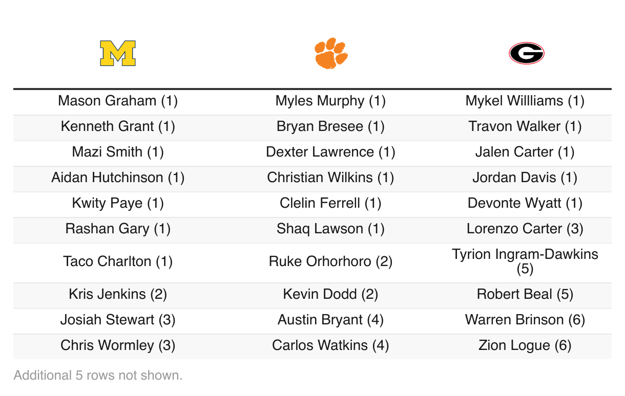Click the Aidan Hutchinson (1) entry
This screenshot has height=396, width=625.
[118, 178]
